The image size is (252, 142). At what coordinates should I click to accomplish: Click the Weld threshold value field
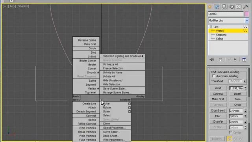click(236, 88)
